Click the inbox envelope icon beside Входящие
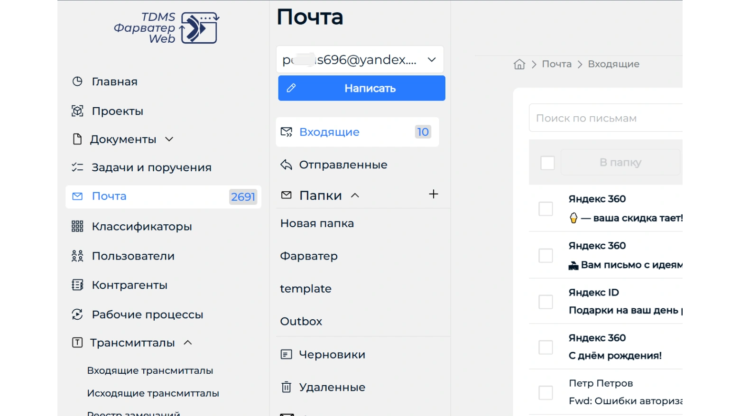This screenshot has width=740, height=416. click(x=287, y=132)
